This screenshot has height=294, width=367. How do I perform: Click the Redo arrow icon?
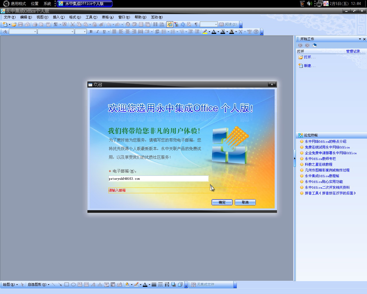tap(118, 24)
